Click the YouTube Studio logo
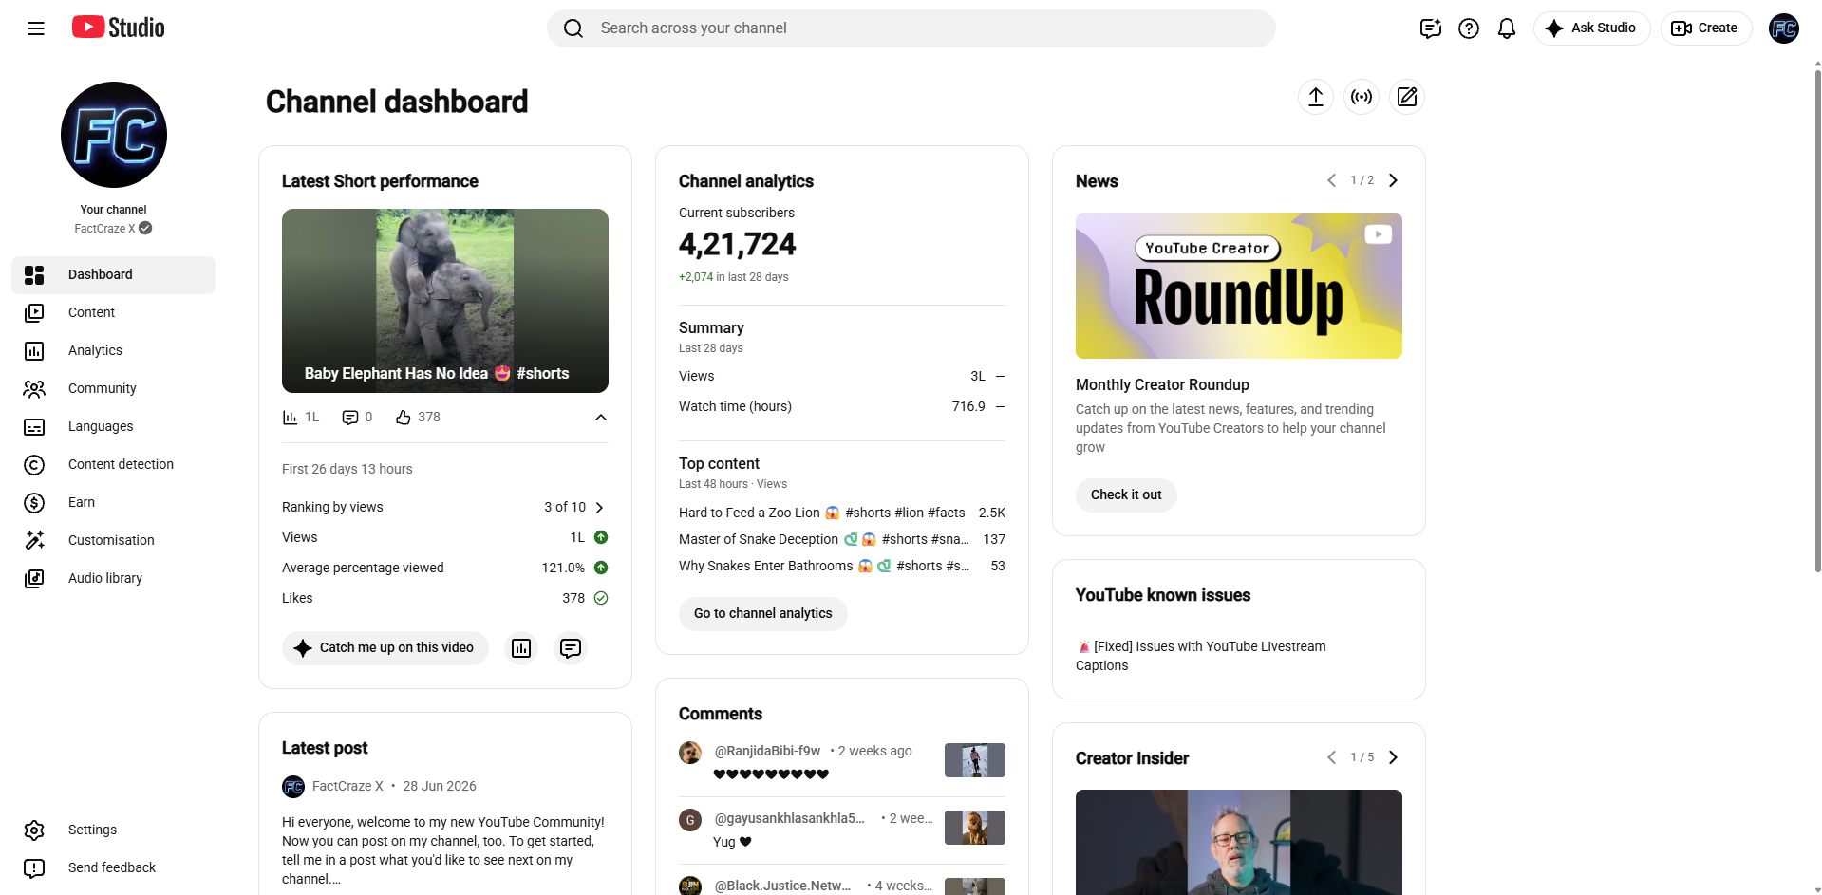Screen dimensions: 1822x895 tap(119, 28)
